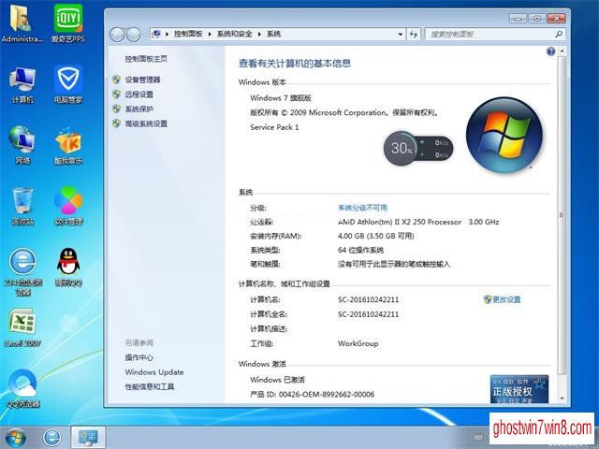Select Control Panel taskbar button
599x449 pixels.
88,437
